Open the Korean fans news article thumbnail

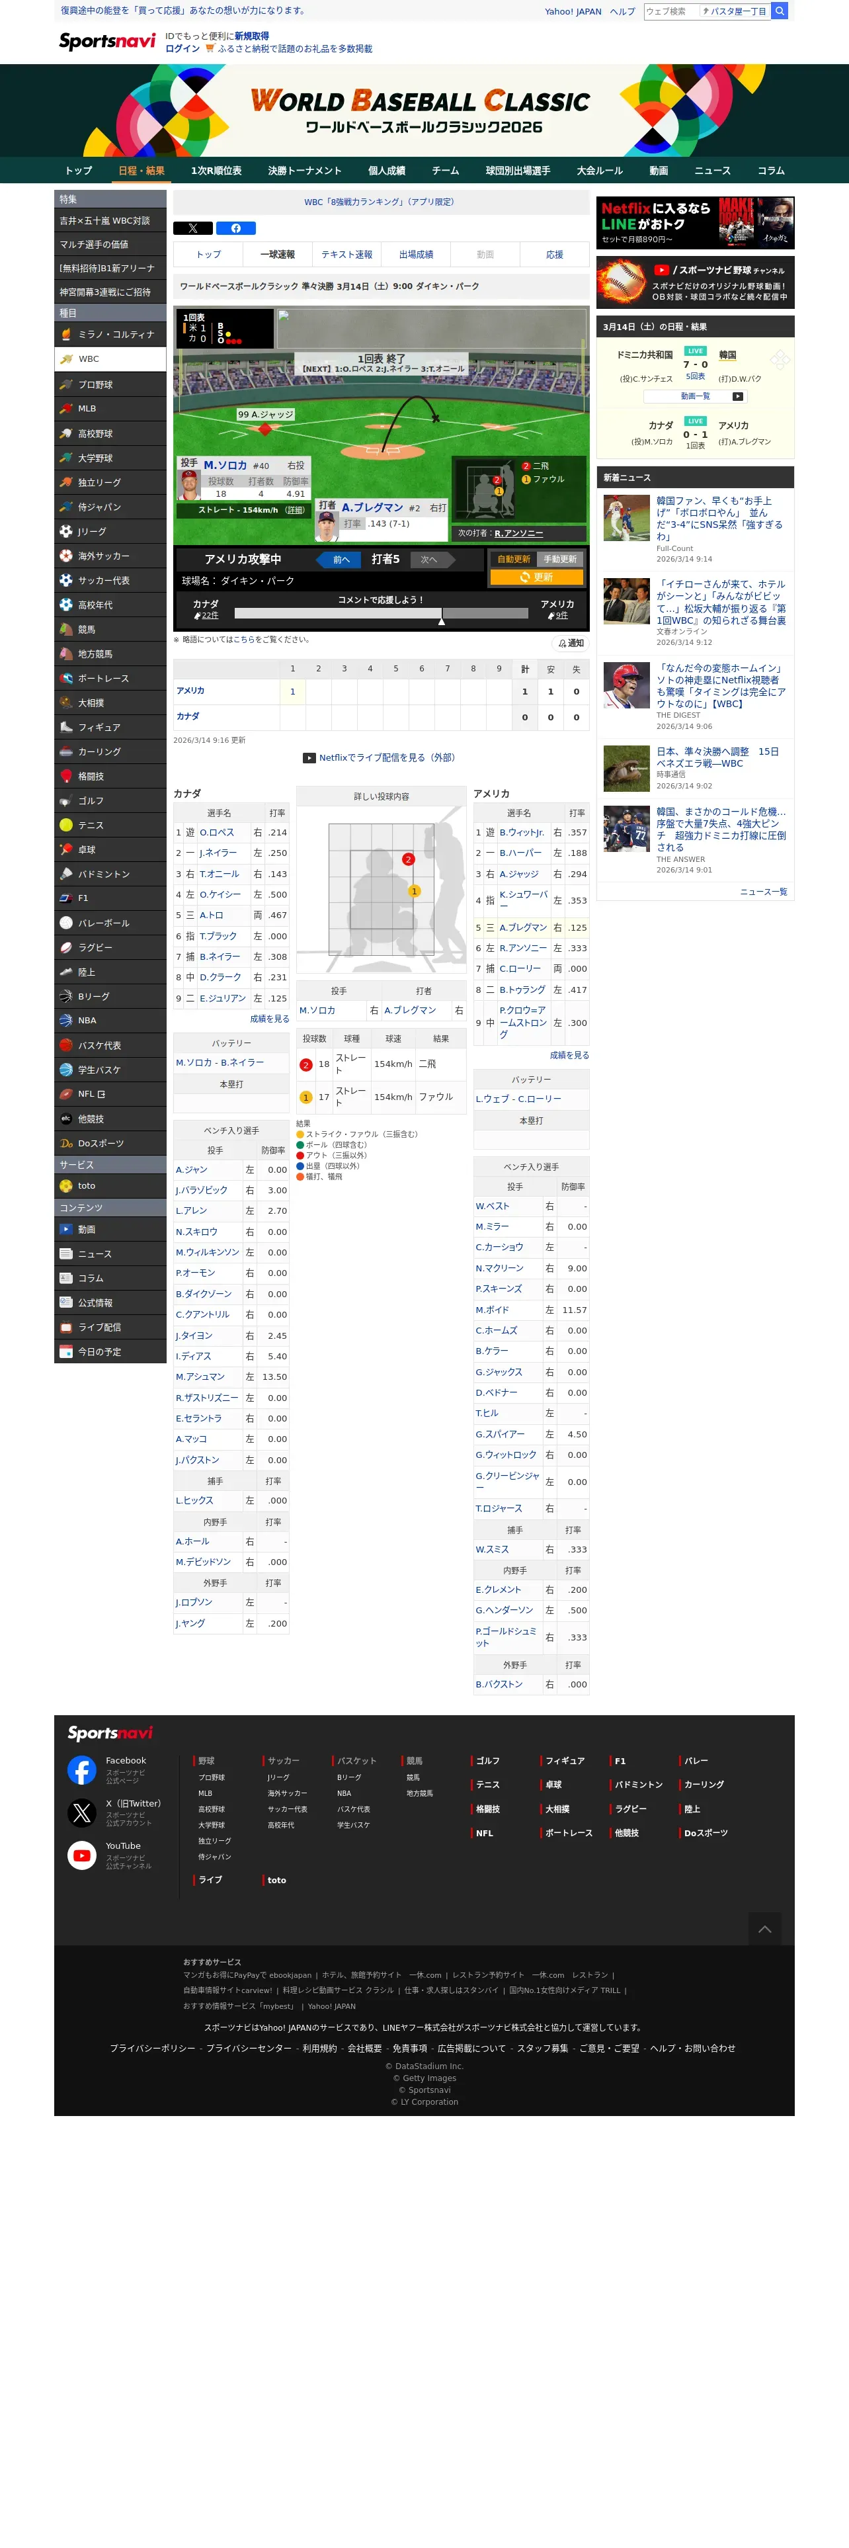pos(627,519)
